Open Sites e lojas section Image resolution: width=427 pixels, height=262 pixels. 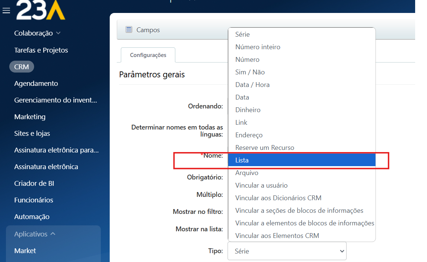(32, 133)
